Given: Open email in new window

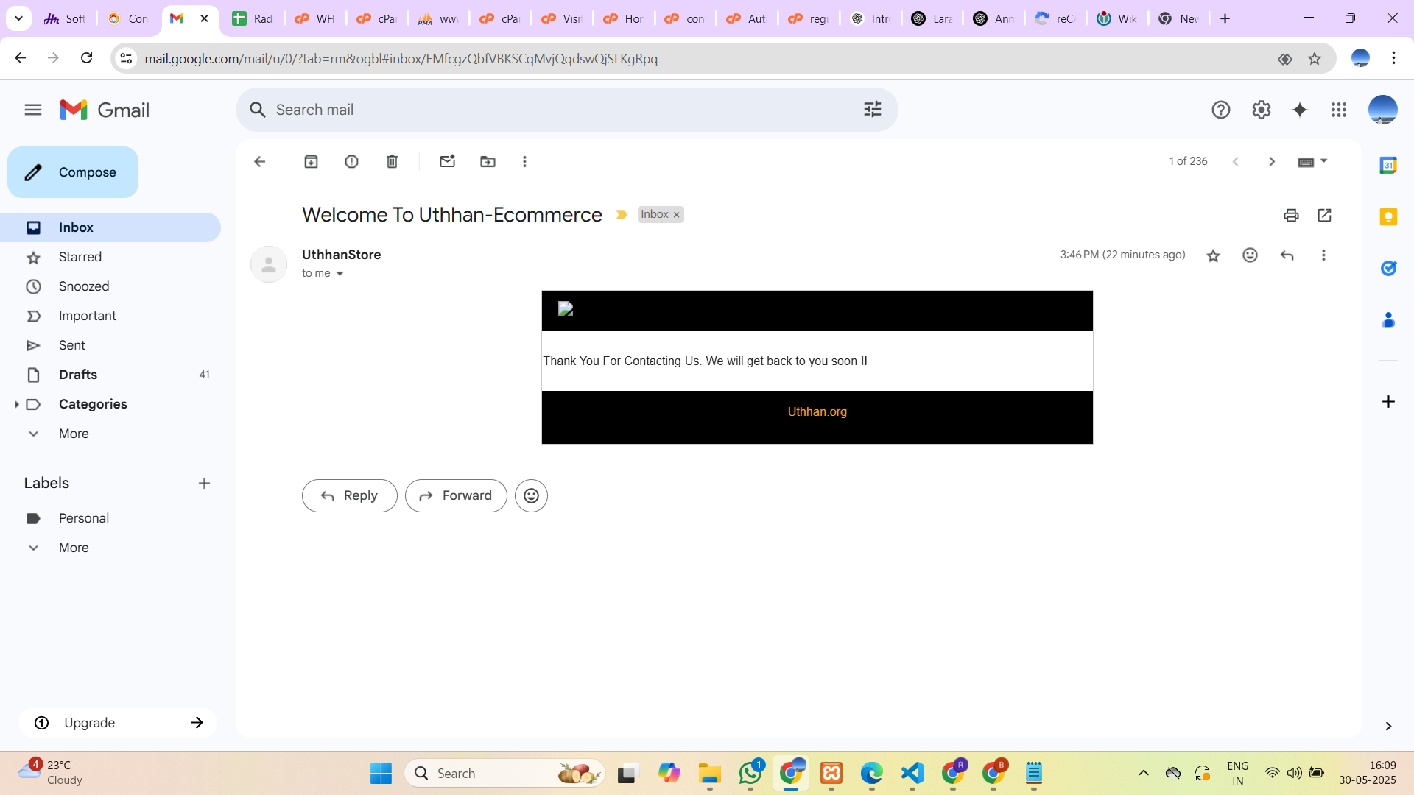Looking at the screenshot, I should coord(1324,215).
